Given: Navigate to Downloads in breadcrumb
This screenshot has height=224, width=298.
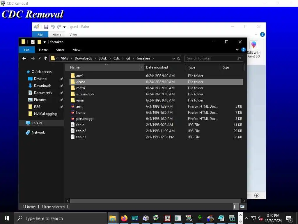Looking at the screenshot, I should tap(83, 58).
